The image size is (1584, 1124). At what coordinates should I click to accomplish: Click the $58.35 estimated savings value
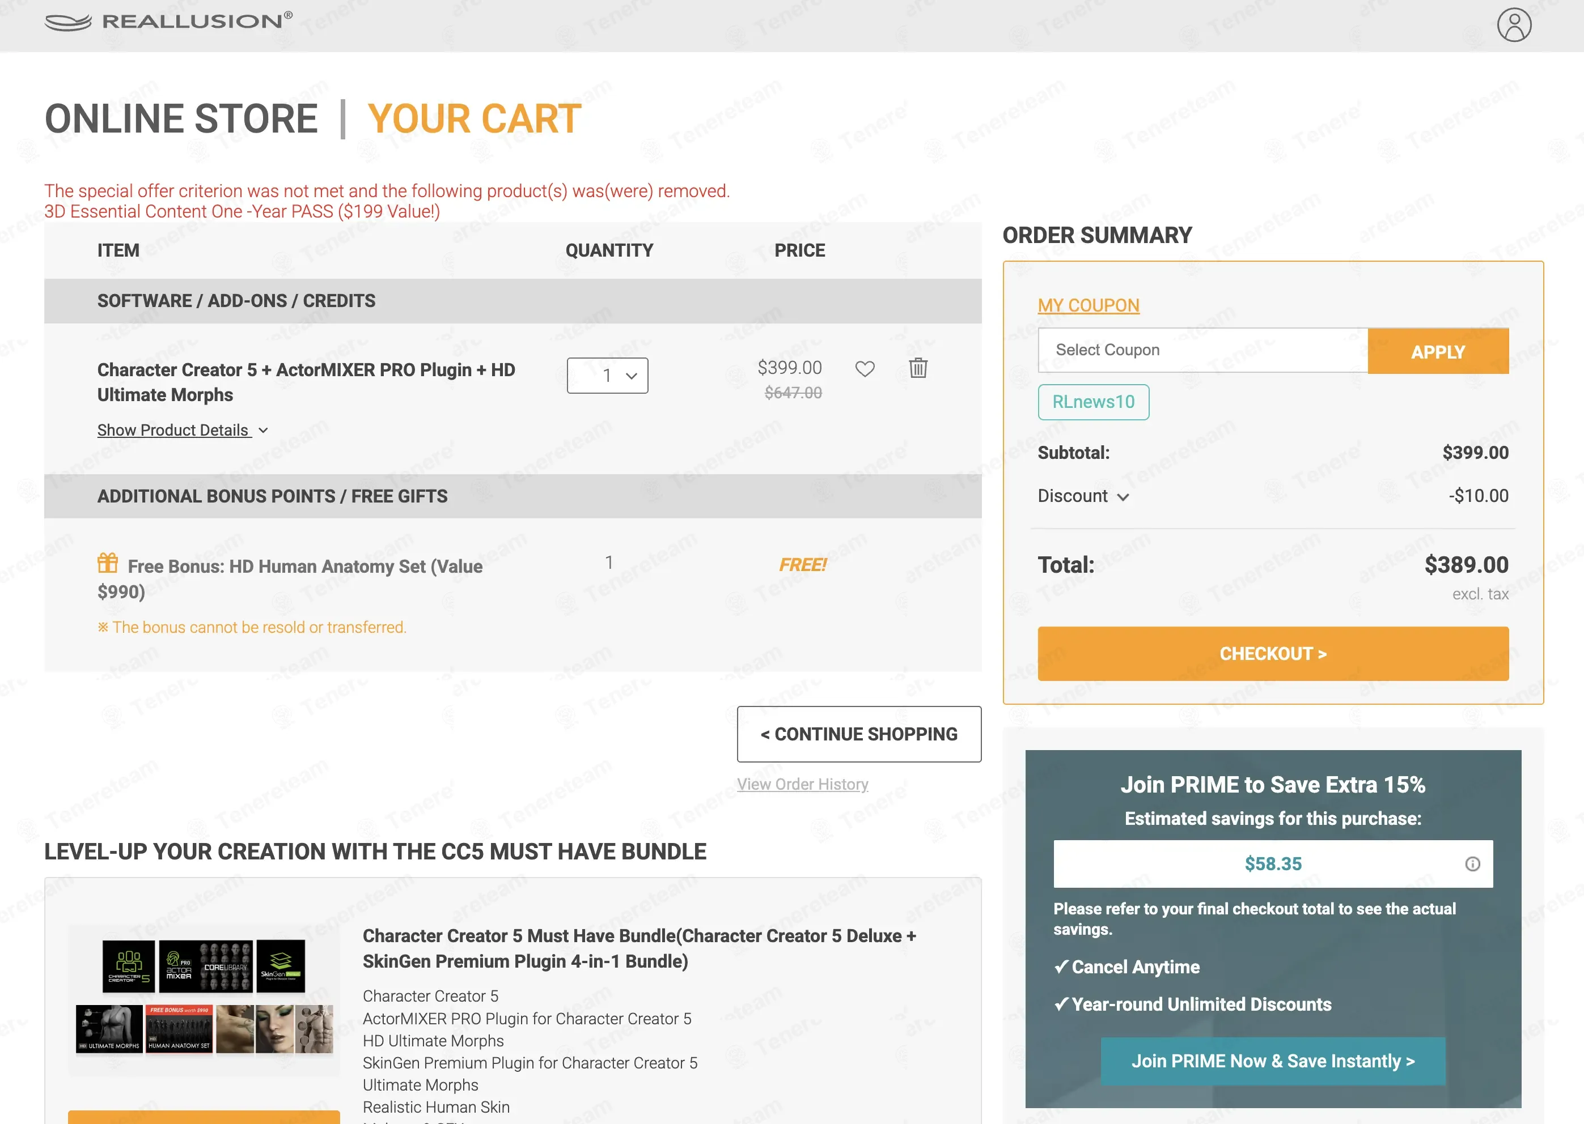point(1272,864)
